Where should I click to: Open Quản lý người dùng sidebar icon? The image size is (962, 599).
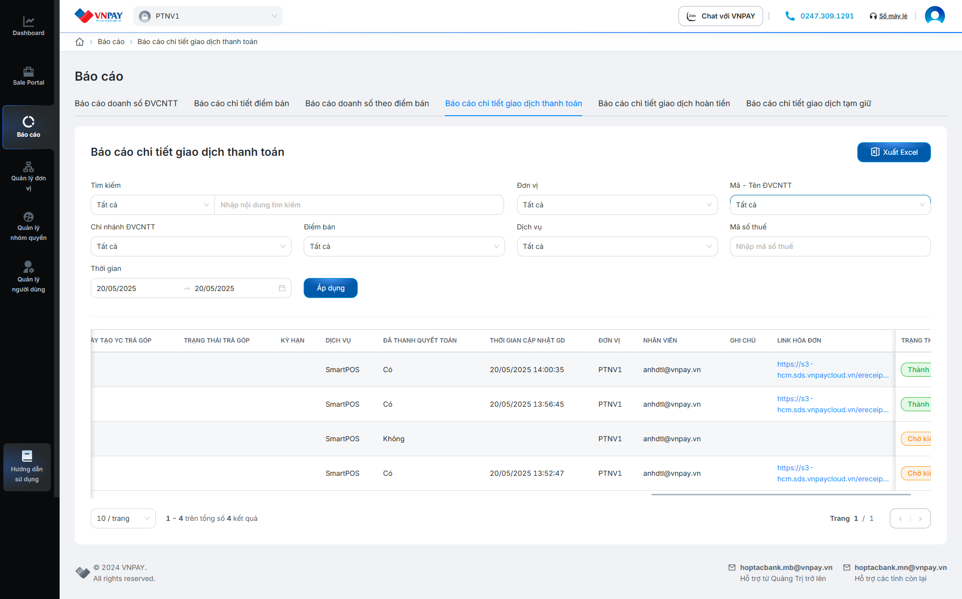point(29,267)
